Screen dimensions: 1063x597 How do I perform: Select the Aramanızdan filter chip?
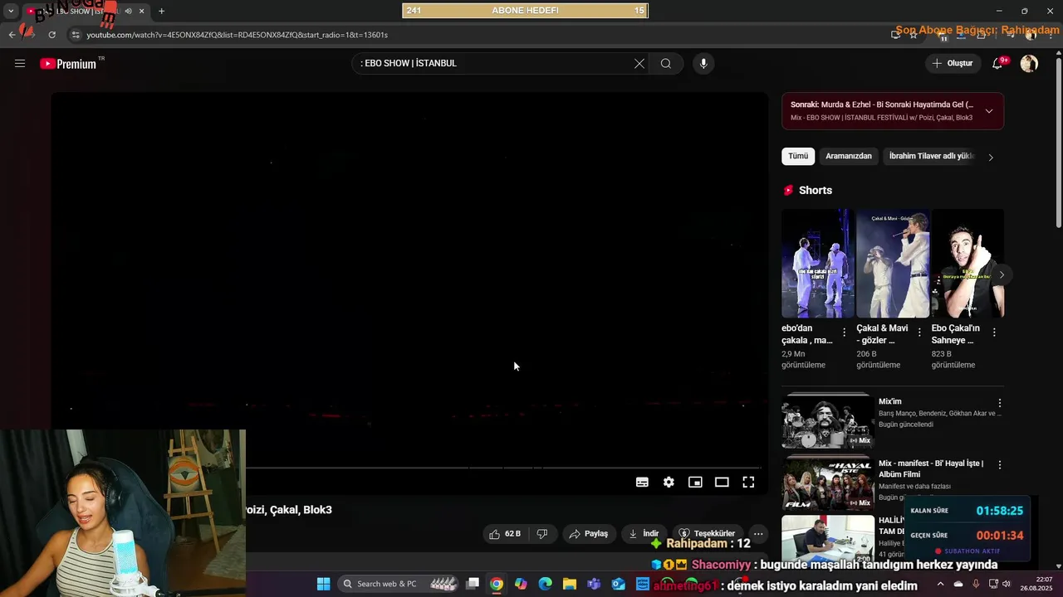coord(849,156)
